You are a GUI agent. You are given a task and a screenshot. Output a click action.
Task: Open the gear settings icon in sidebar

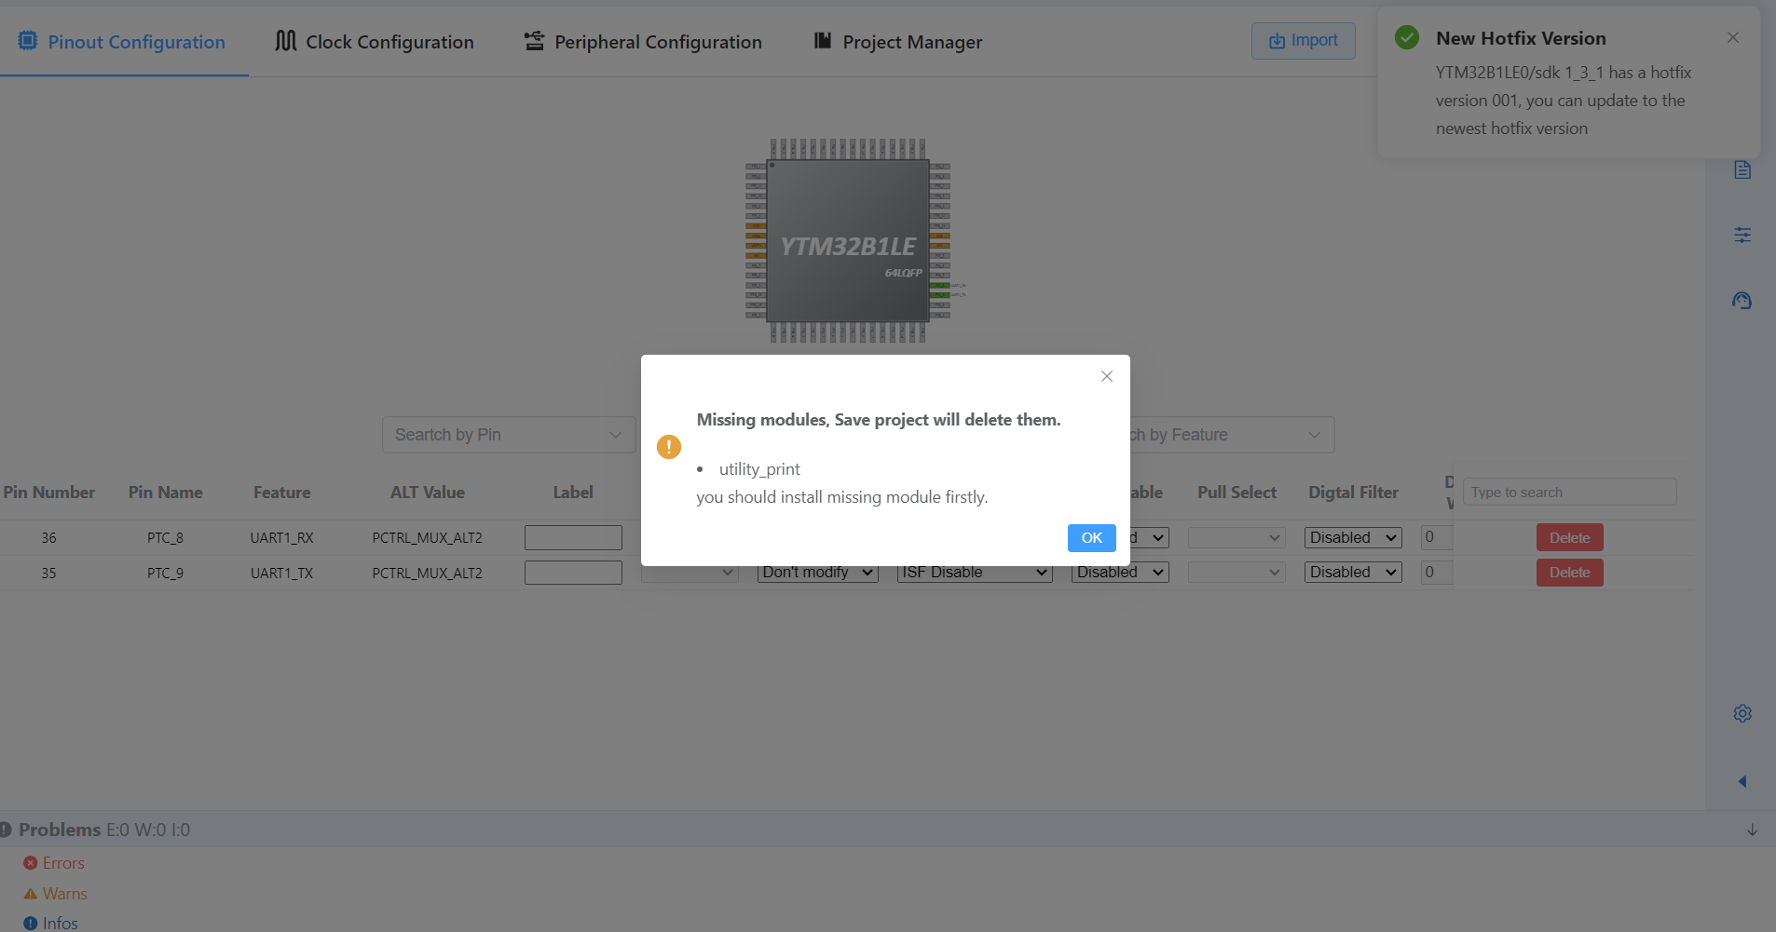click(1742, 713)
